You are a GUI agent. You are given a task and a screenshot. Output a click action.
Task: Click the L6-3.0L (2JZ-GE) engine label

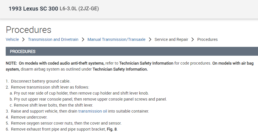(x=79, y=9)
